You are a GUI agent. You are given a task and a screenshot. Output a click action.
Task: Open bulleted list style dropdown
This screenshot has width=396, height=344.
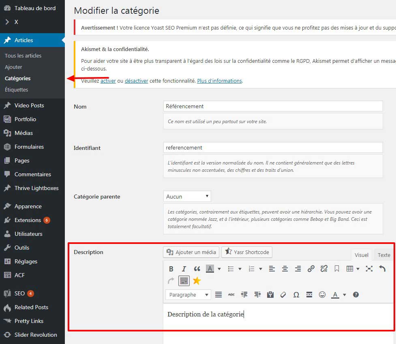point(240,269)
